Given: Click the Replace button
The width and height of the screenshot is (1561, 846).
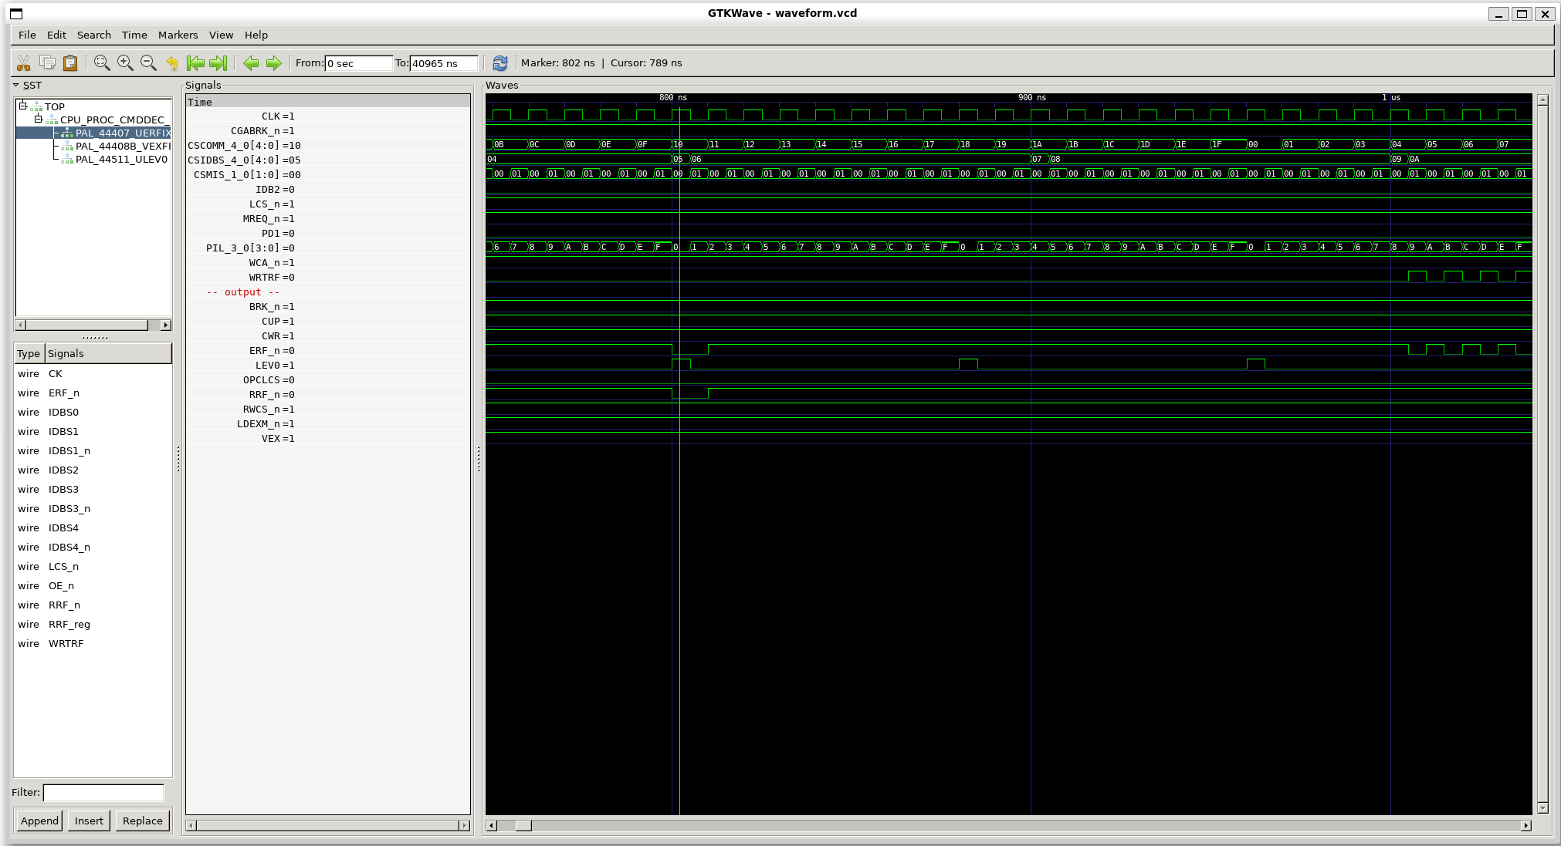Looking at the screenshot, I should pyautogui.click(x=143, y=821).
